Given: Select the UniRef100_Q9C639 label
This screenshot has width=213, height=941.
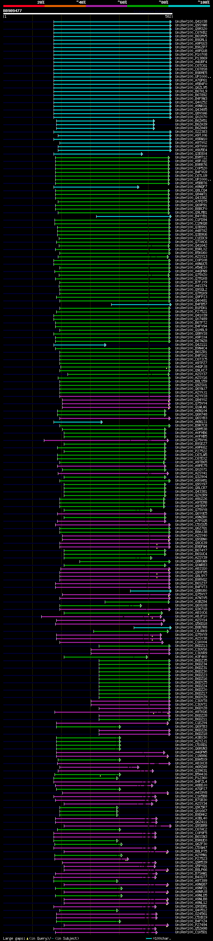Looking at the screenshot, I should tap(191, 543).
